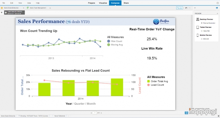Open the Edit menu
Screen dimensions: 220x118
(x=12, y=3)
